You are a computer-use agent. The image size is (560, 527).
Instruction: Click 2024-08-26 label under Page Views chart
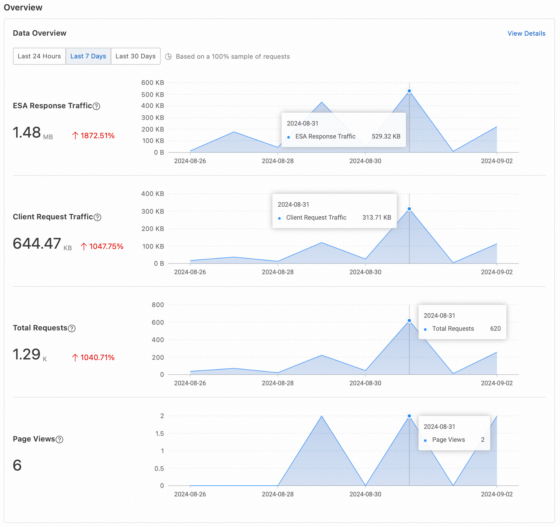click(190, 494)
